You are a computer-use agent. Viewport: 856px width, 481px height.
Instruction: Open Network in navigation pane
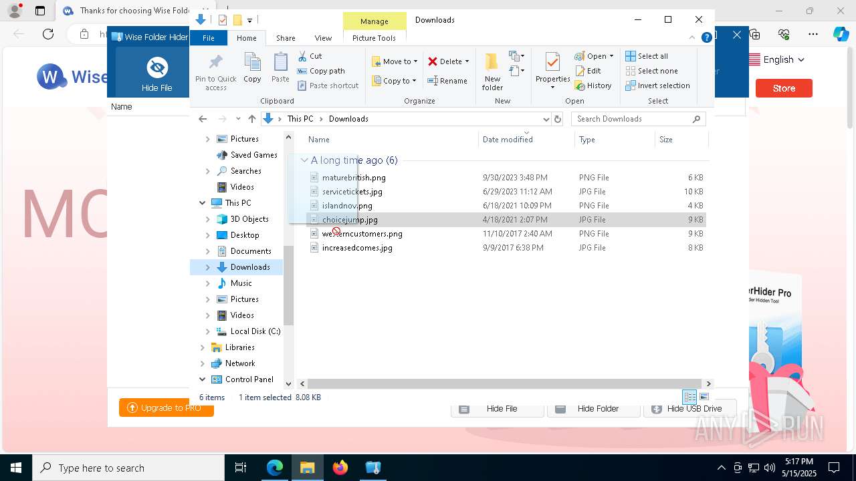[x=239, y=363]
